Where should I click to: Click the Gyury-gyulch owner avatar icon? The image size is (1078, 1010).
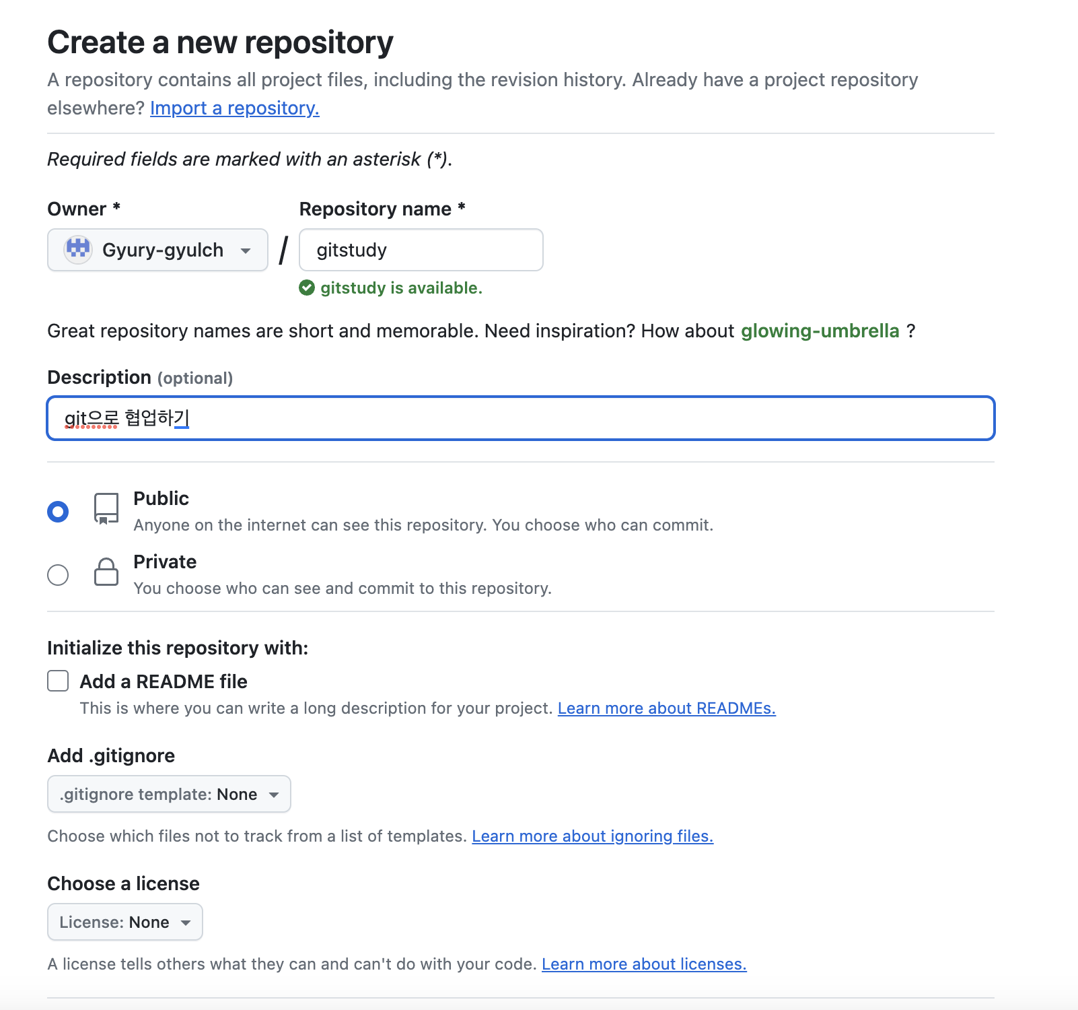(x=78, y=250)
